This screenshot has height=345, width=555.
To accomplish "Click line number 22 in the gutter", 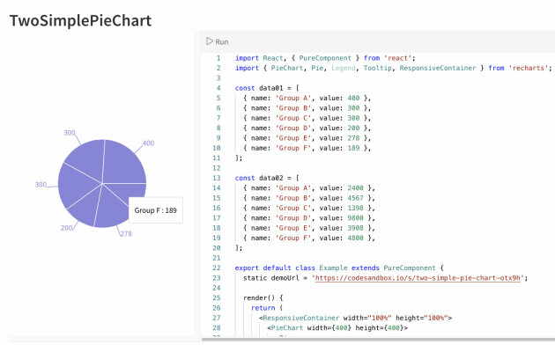I will tap(216, 268).
